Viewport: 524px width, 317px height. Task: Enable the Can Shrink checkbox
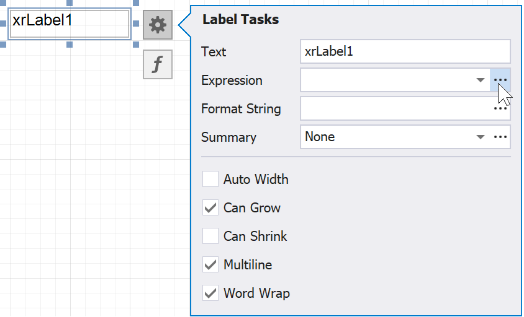(x=211, y=237)
